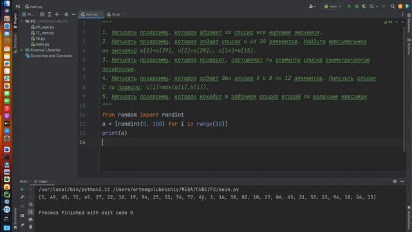Image resolution: width=412 pixels, height=232 pixels.
Task: Place cursor on empty line 14
Action: coord(252,142)
